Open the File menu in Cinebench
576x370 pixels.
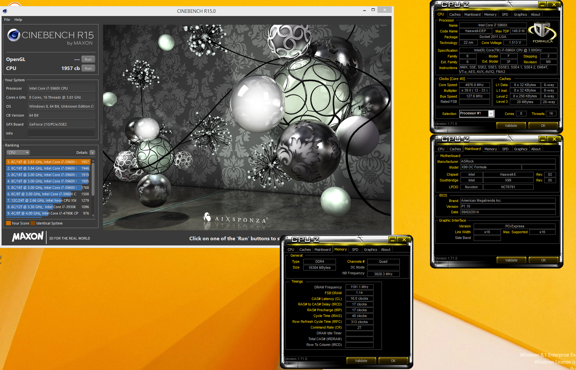(7, 20)
